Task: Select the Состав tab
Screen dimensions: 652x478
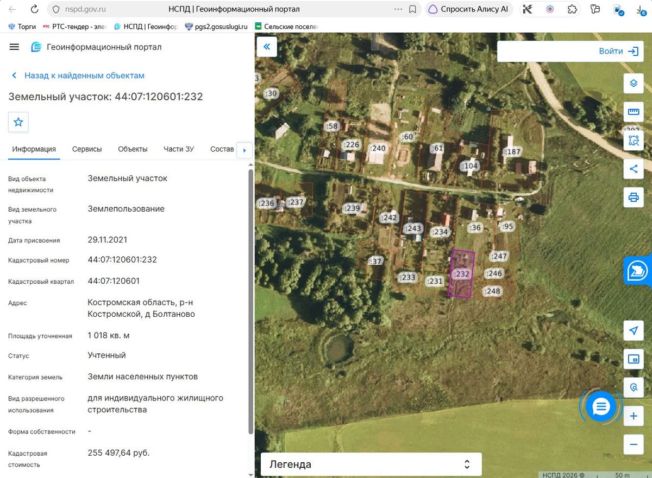Action: click(x=222, y=149)
